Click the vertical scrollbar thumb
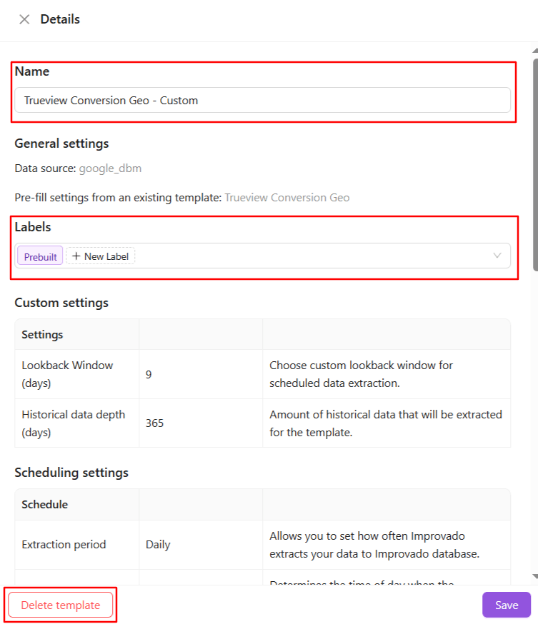The width and height of the screenshot is (538, 624). [x=536, y=165]
